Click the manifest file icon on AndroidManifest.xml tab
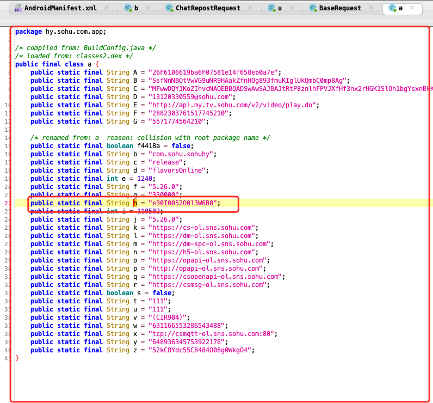 18,8
